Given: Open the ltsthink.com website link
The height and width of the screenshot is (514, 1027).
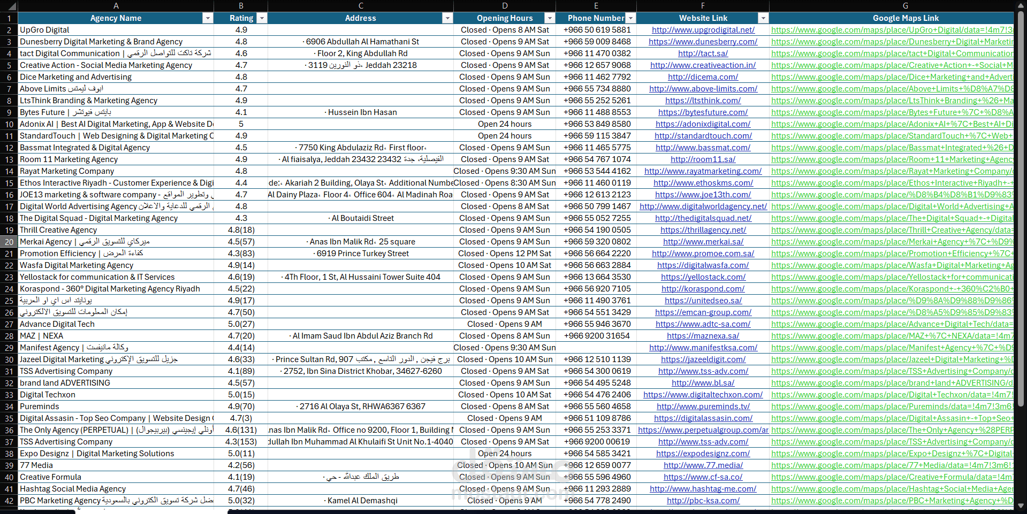Looking at the screenshot, I should [x=703, y=101].
